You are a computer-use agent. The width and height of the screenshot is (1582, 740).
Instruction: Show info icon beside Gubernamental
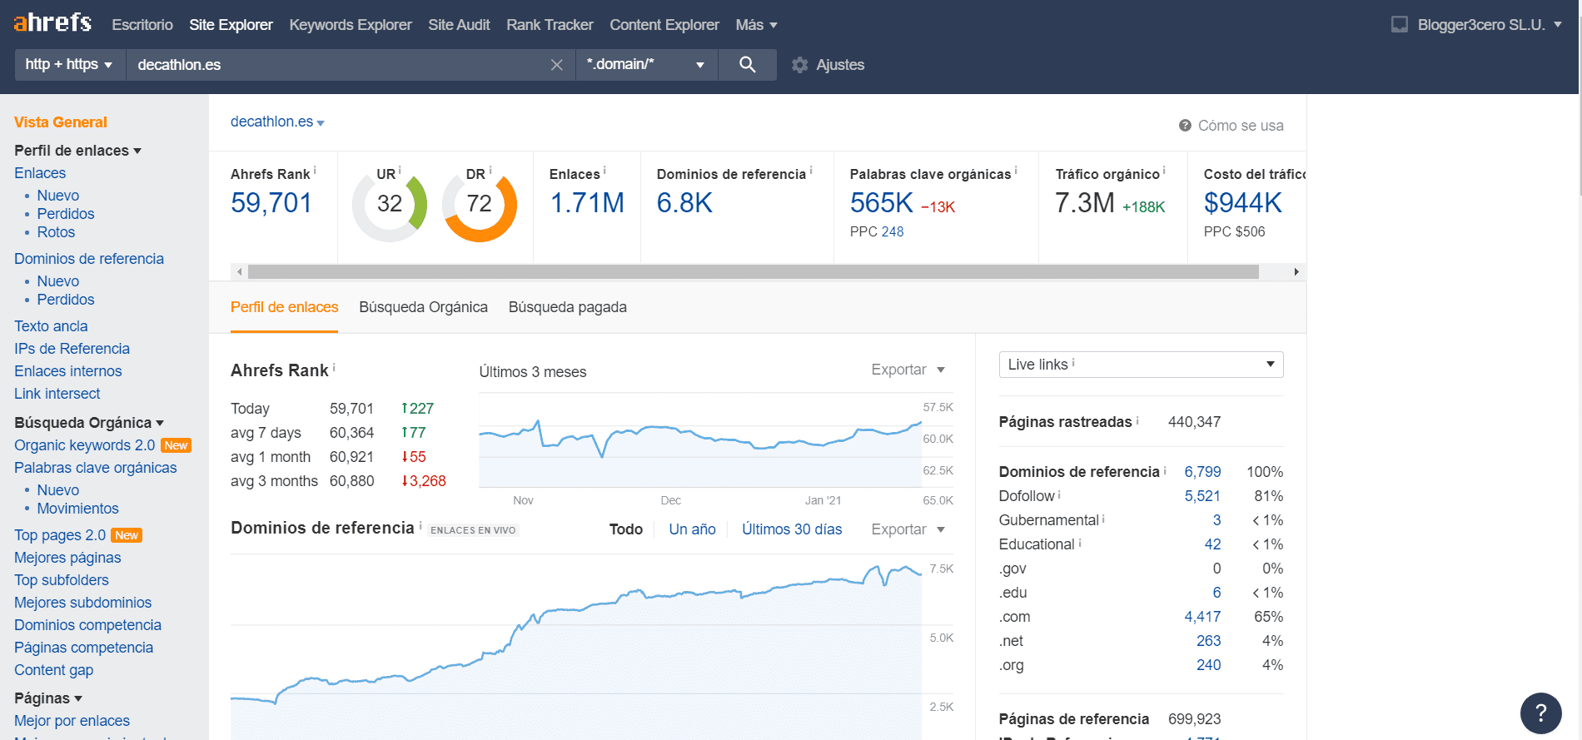(x=1103, y=519)
